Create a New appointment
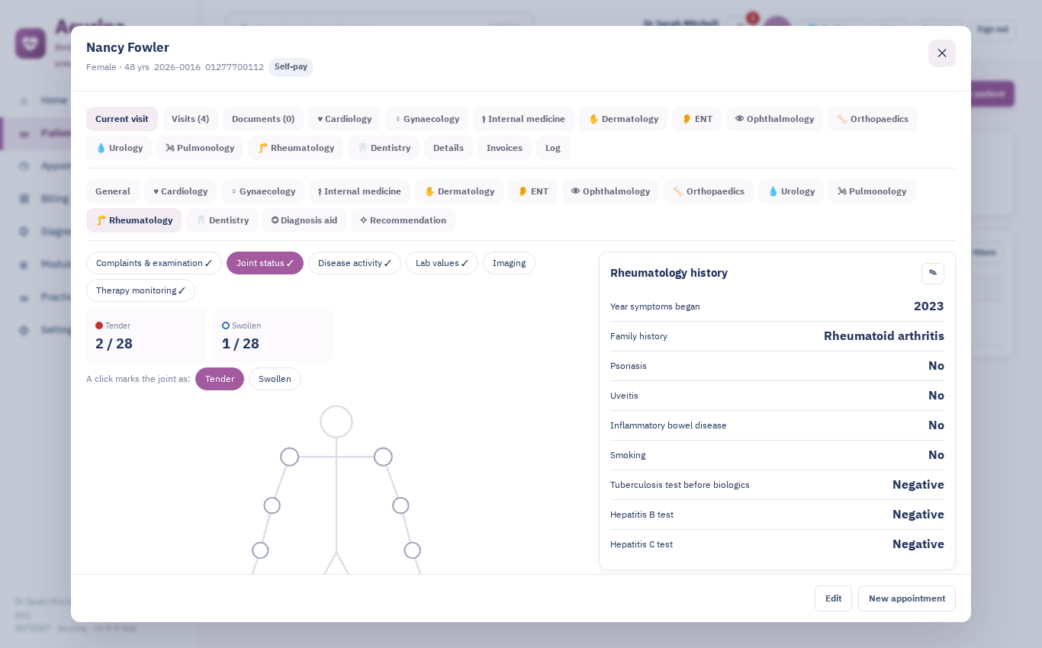The width and height of the screenshot is (1042, 648). [x=907, y=598]
